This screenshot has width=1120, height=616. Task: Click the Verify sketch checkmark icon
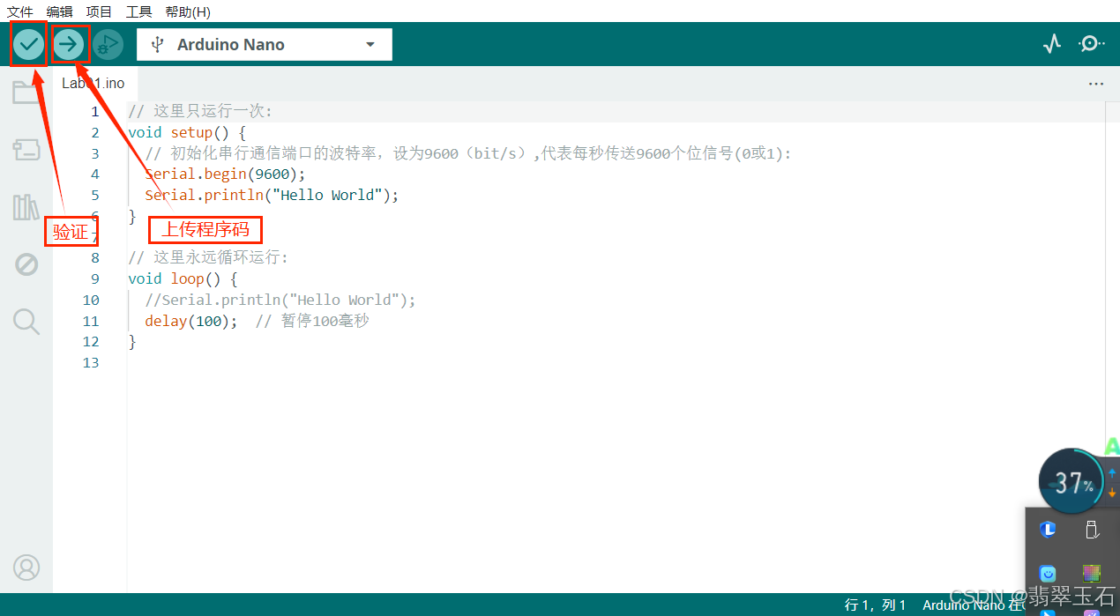(x=27, y=43)
